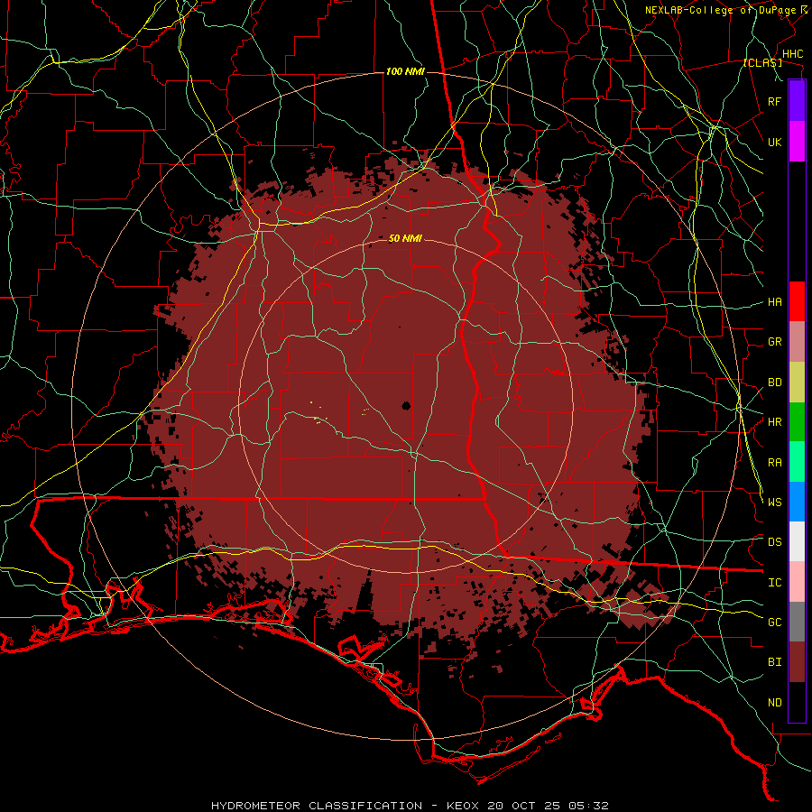Click the KEOX radar site black dot
The width and height of the screenshot is (812, 812).
click(x=406, y=406)
